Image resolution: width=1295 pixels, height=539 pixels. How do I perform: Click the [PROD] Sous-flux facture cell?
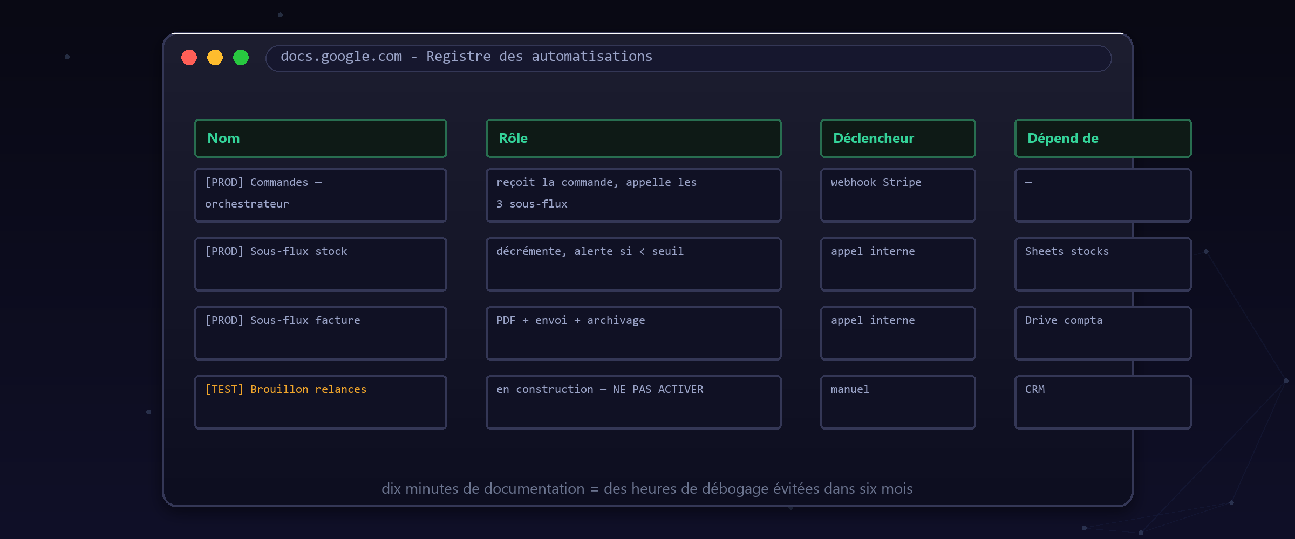[x=321, y=333]
